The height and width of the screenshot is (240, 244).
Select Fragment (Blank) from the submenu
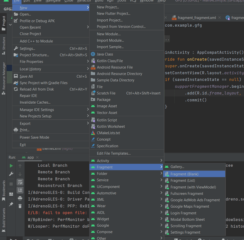coord(184,174)
